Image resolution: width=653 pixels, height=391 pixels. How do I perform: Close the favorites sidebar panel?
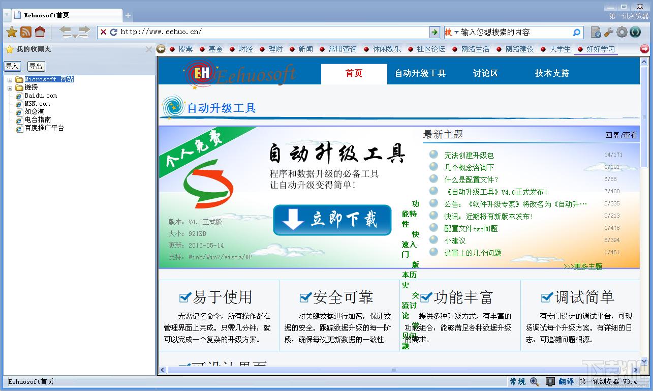[x=149, y=49]
